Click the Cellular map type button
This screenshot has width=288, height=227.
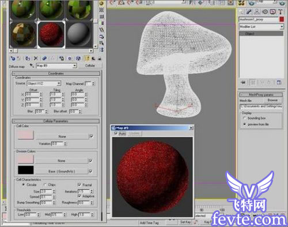pos(90,66)
